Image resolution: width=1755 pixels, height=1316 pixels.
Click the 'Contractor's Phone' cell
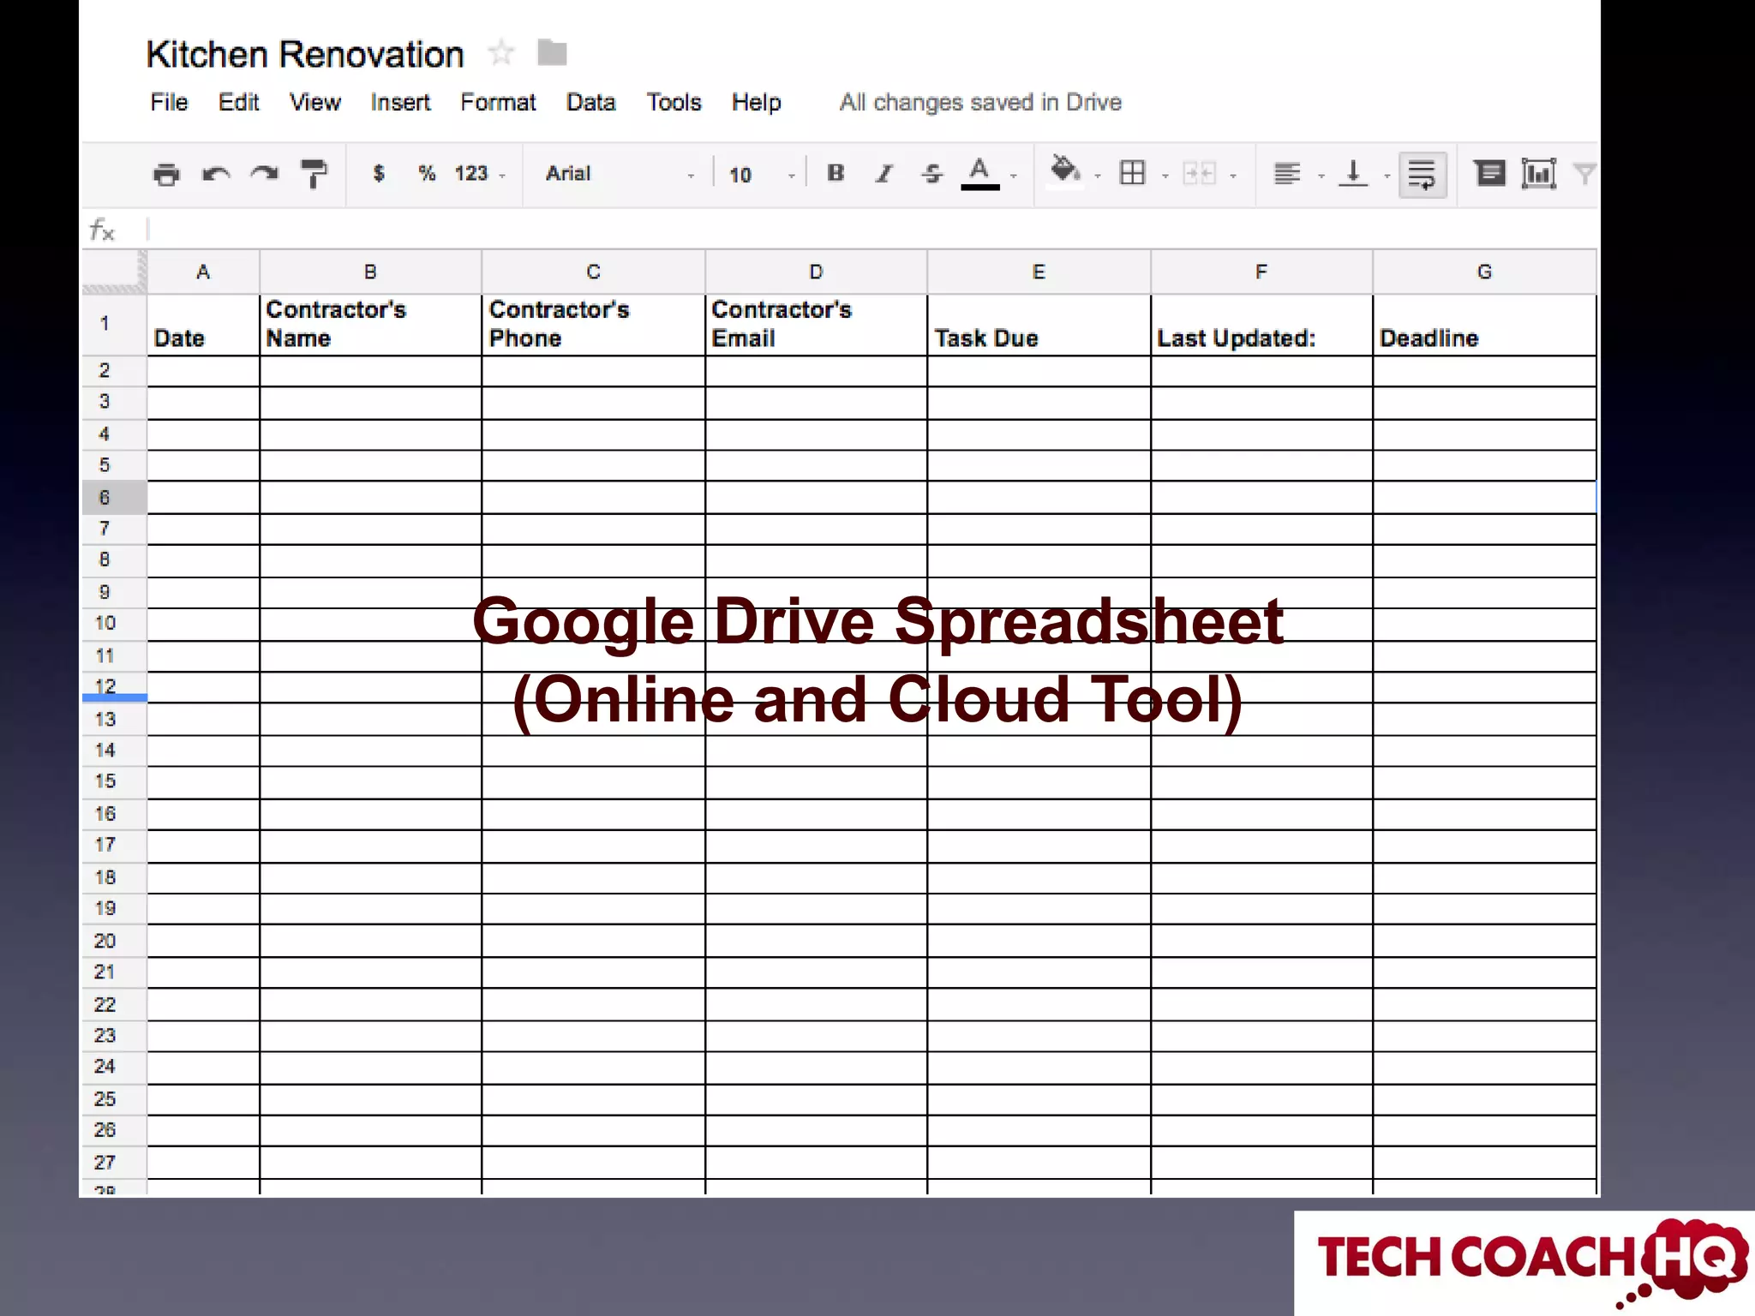(593, 325)
